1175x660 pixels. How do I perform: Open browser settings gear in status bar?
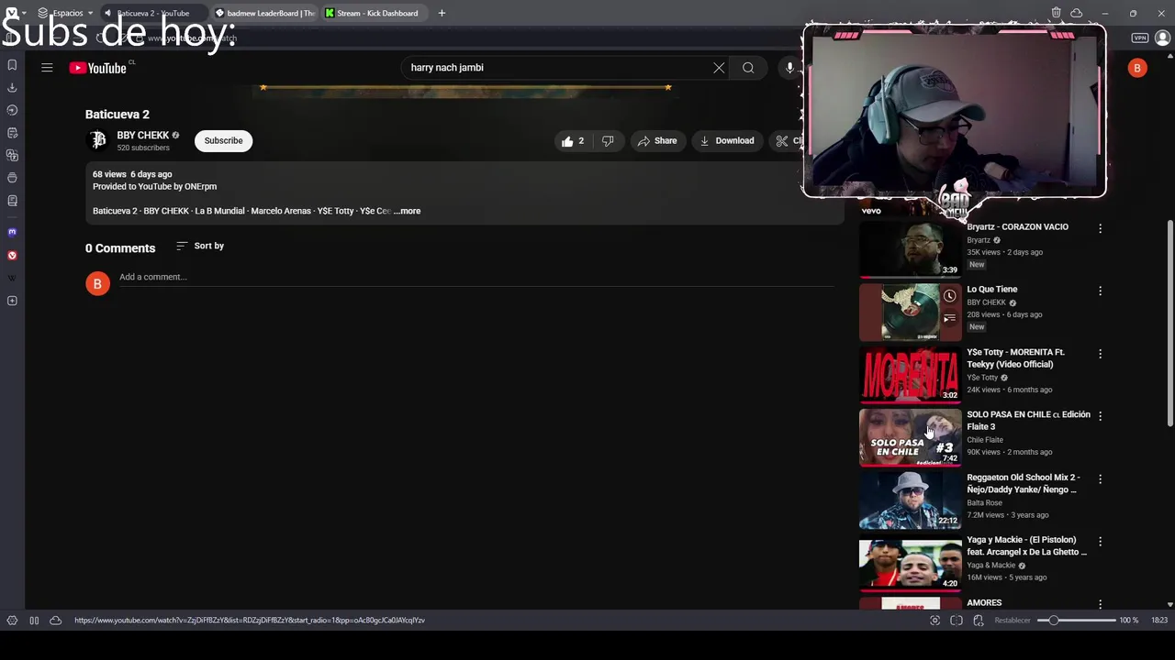pyautogui.click(x=12, y=621)
